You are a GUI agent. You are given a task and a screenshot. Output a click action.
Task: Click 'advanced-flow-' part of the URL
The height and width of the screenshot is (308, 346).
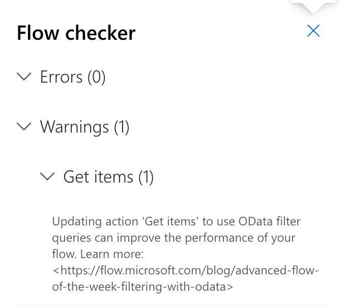coord(281,270)
